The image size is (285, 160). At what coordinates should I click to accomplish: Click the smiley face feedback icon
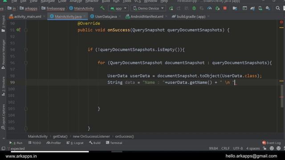click(272, 148)
